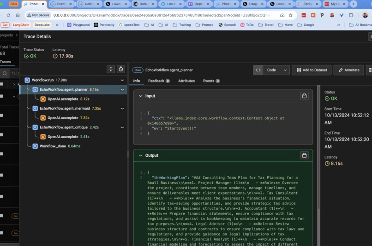Switch to the Info tab
372x246 pixels.
[137, 81]
